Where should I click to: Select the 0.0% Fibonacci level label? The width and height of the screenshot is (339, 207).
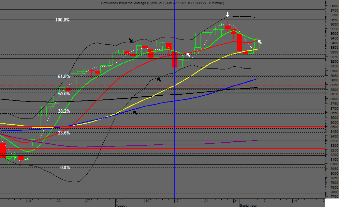pos(65,168)
